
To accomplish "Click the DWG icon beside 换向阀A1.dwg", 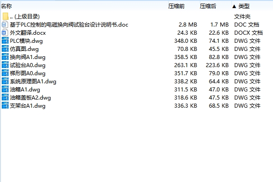I will 5,57.
